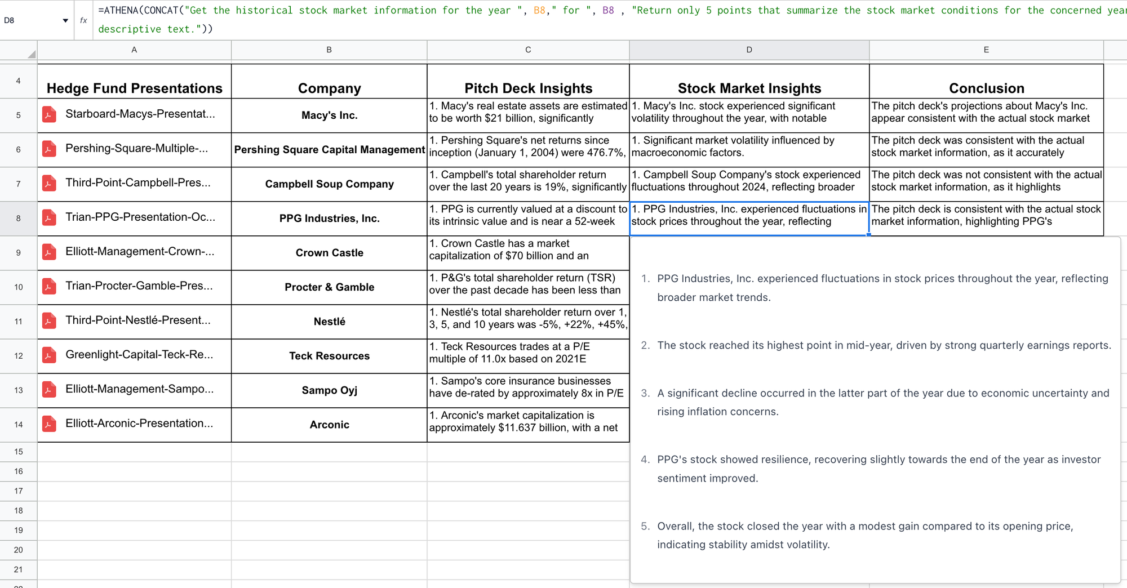Select column A header
The height and width of the screenshot is (588, 1127).
point(134,50)
